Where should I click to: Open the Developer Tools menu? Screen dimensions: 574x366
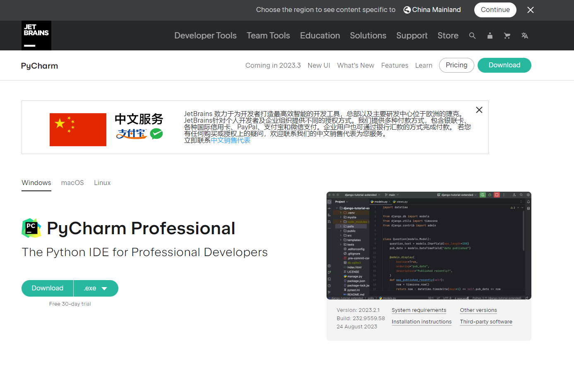coord(205,36)
